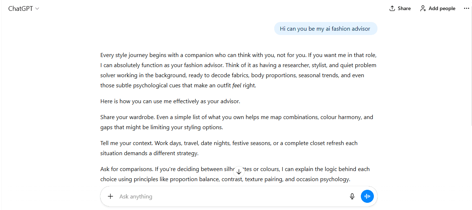Open sharing options from the top bar

(400, 8)
